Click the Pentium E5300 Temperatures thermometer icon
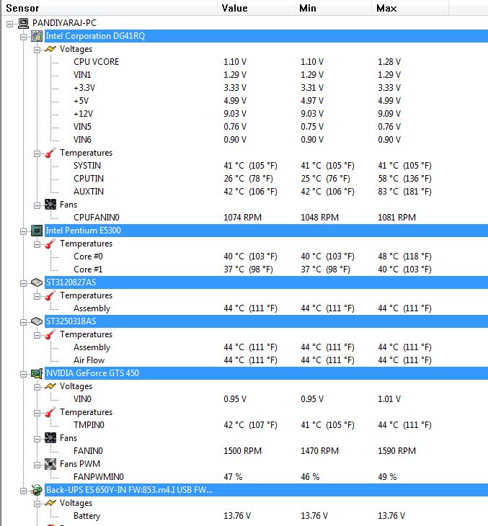The height and width of the screenshot is (526, 488). click(50, 244)
